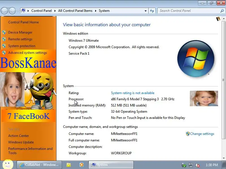Open Control Panel Home link

[x=23, y=22]
